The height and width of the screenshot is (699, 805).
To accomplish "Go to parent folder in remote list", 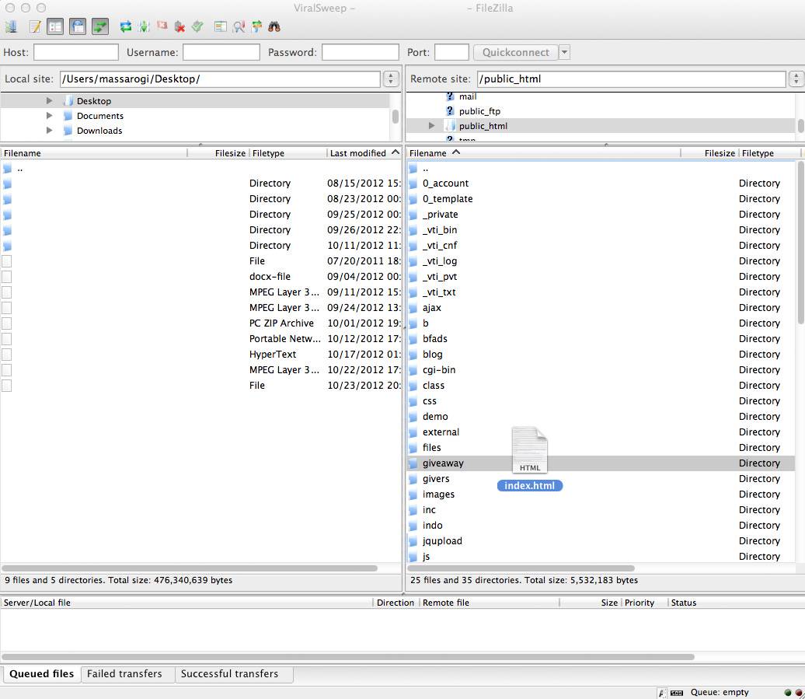I will click(x=601, y=169).
